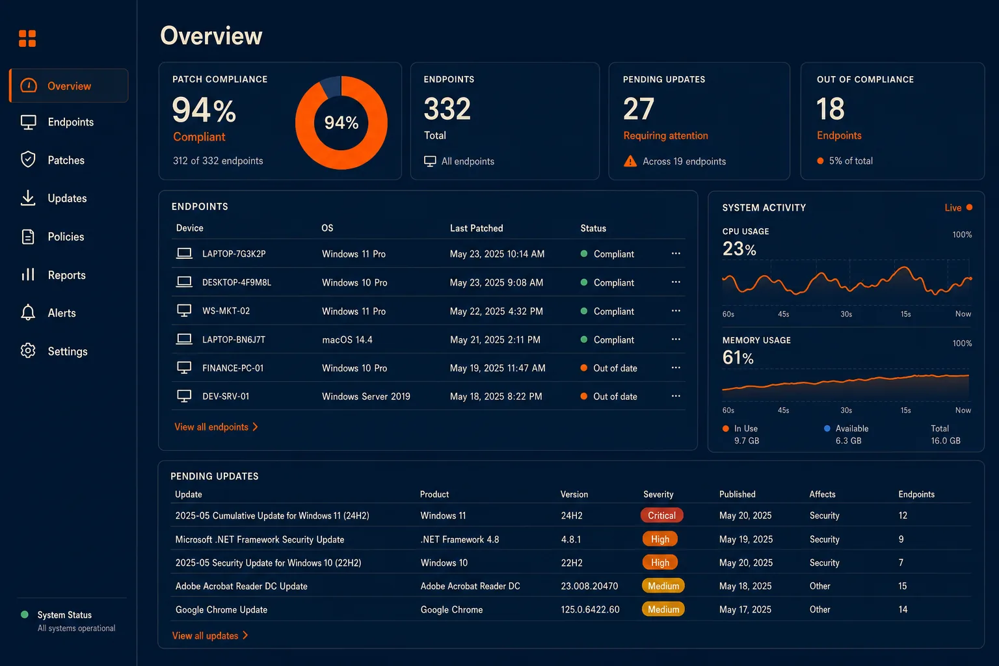Viewport: 999px width, 666px height.
Task: Open more options for WS-MKT-02 row
Action: pyautogui.click(x=676, y=311)
